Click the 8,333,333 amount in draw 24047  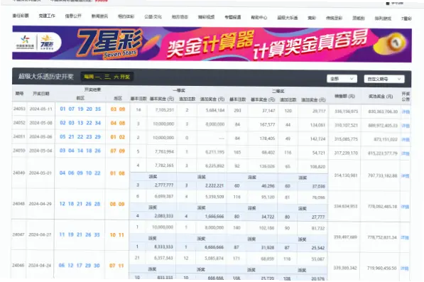click(163, 247)
